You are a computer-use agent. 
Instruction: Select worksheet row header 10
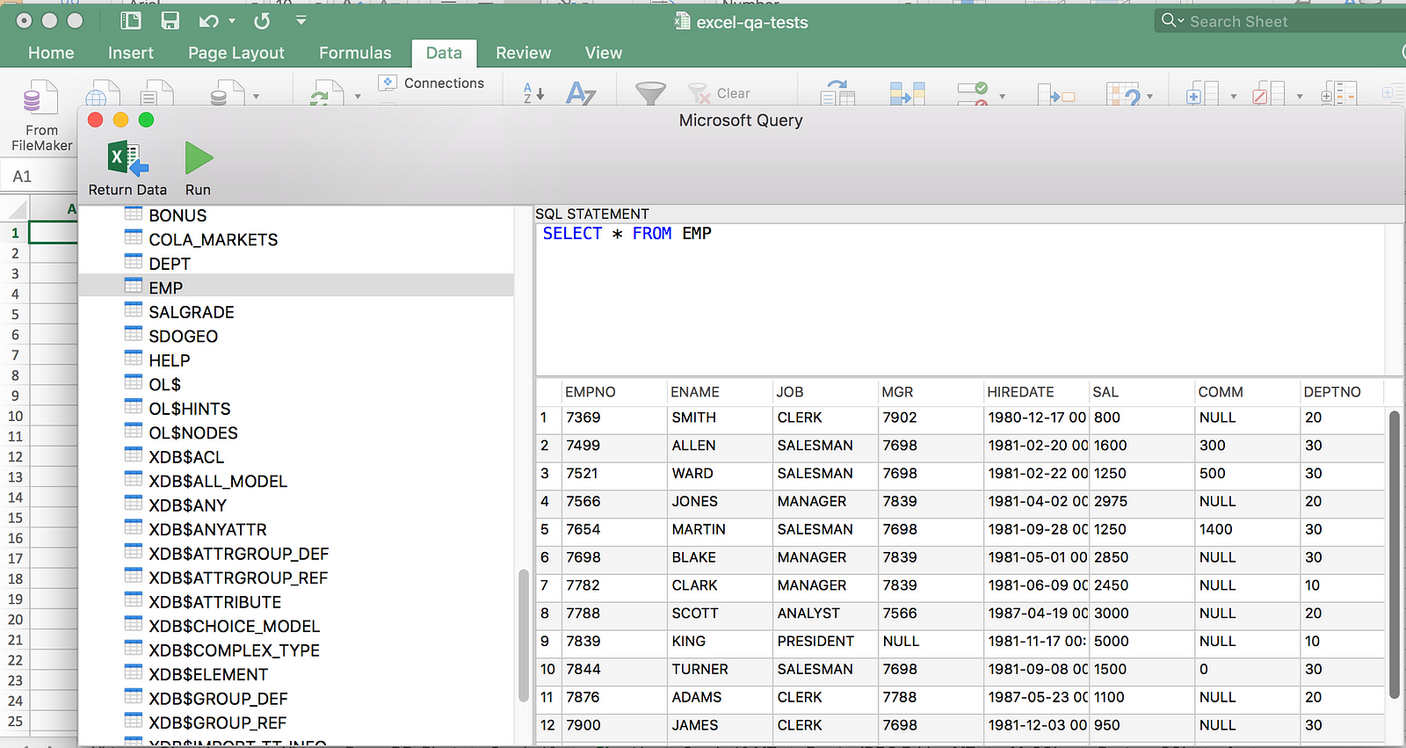pyautogui.click(x=15, y=416)
